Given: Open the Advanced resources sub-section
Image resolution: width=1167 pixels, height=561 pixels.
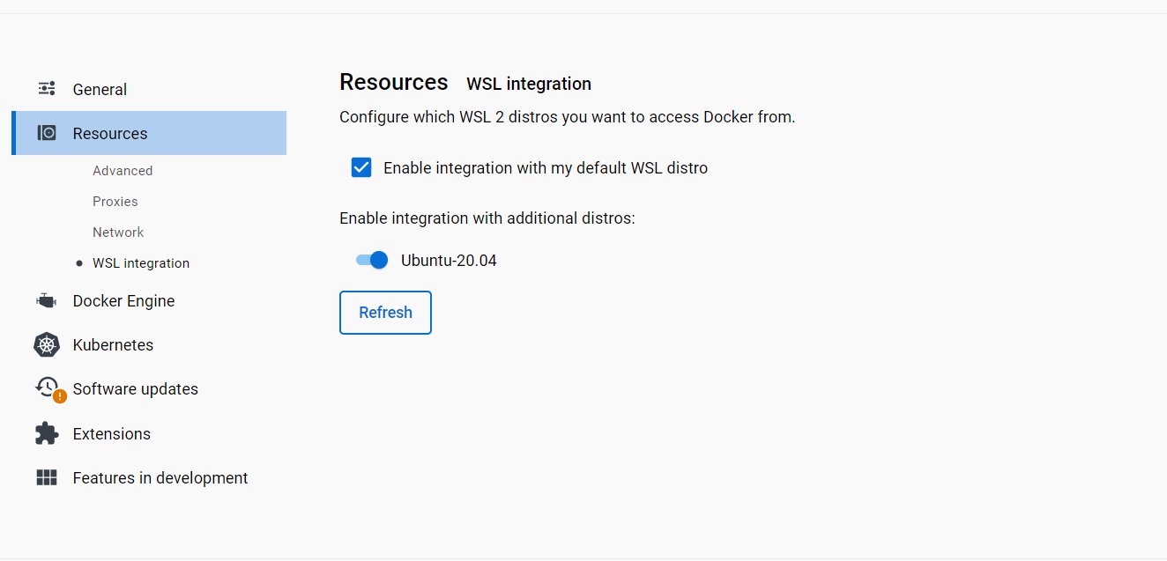Looking at the screenshot, I should 123,171.
